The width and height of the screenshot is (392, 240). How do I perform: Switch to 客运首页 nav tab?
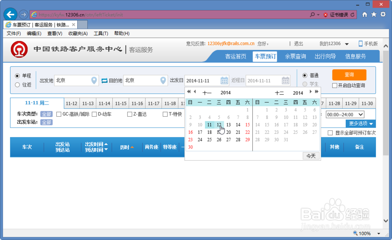click(x=236, y=56)
